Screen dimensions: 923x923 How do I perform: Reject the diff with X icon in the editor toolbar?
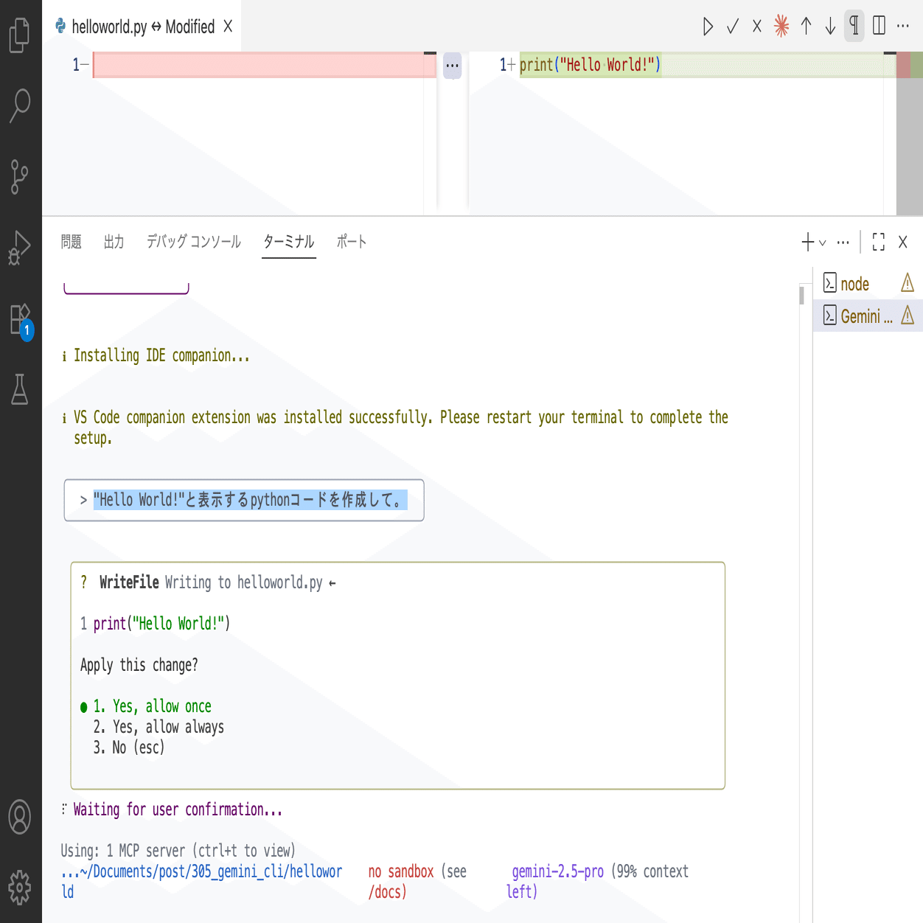pyautogui.click(x=757, y=27)
